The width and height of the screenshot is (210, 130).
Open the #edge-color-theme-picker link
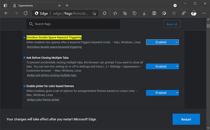43,100
